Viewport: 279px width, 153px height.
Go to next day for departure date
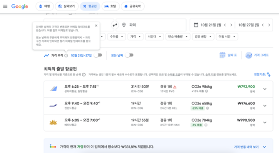231,25
